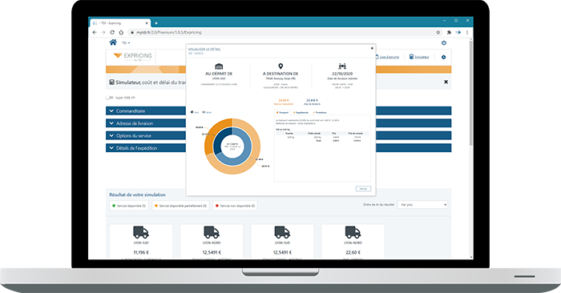This screenshot has width=561, height=293.
Task: Switch to the Suppléments tab
Action: [301, 113]
